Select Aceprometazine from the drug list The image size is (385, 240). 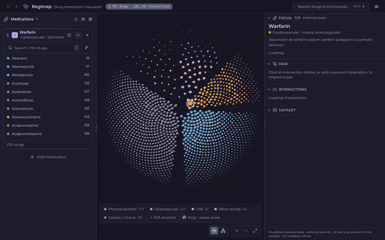coord(48,134)
